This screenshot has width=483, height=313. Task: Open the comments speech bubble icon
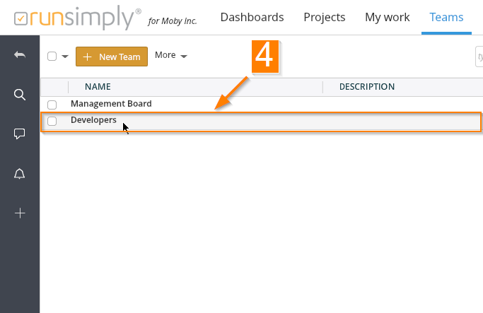(20, 134)
